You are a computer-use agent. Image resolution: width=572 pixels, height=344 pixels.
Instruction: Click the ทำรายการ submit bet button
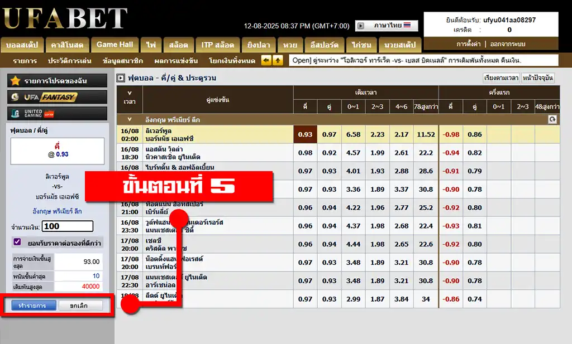[34, 306]
